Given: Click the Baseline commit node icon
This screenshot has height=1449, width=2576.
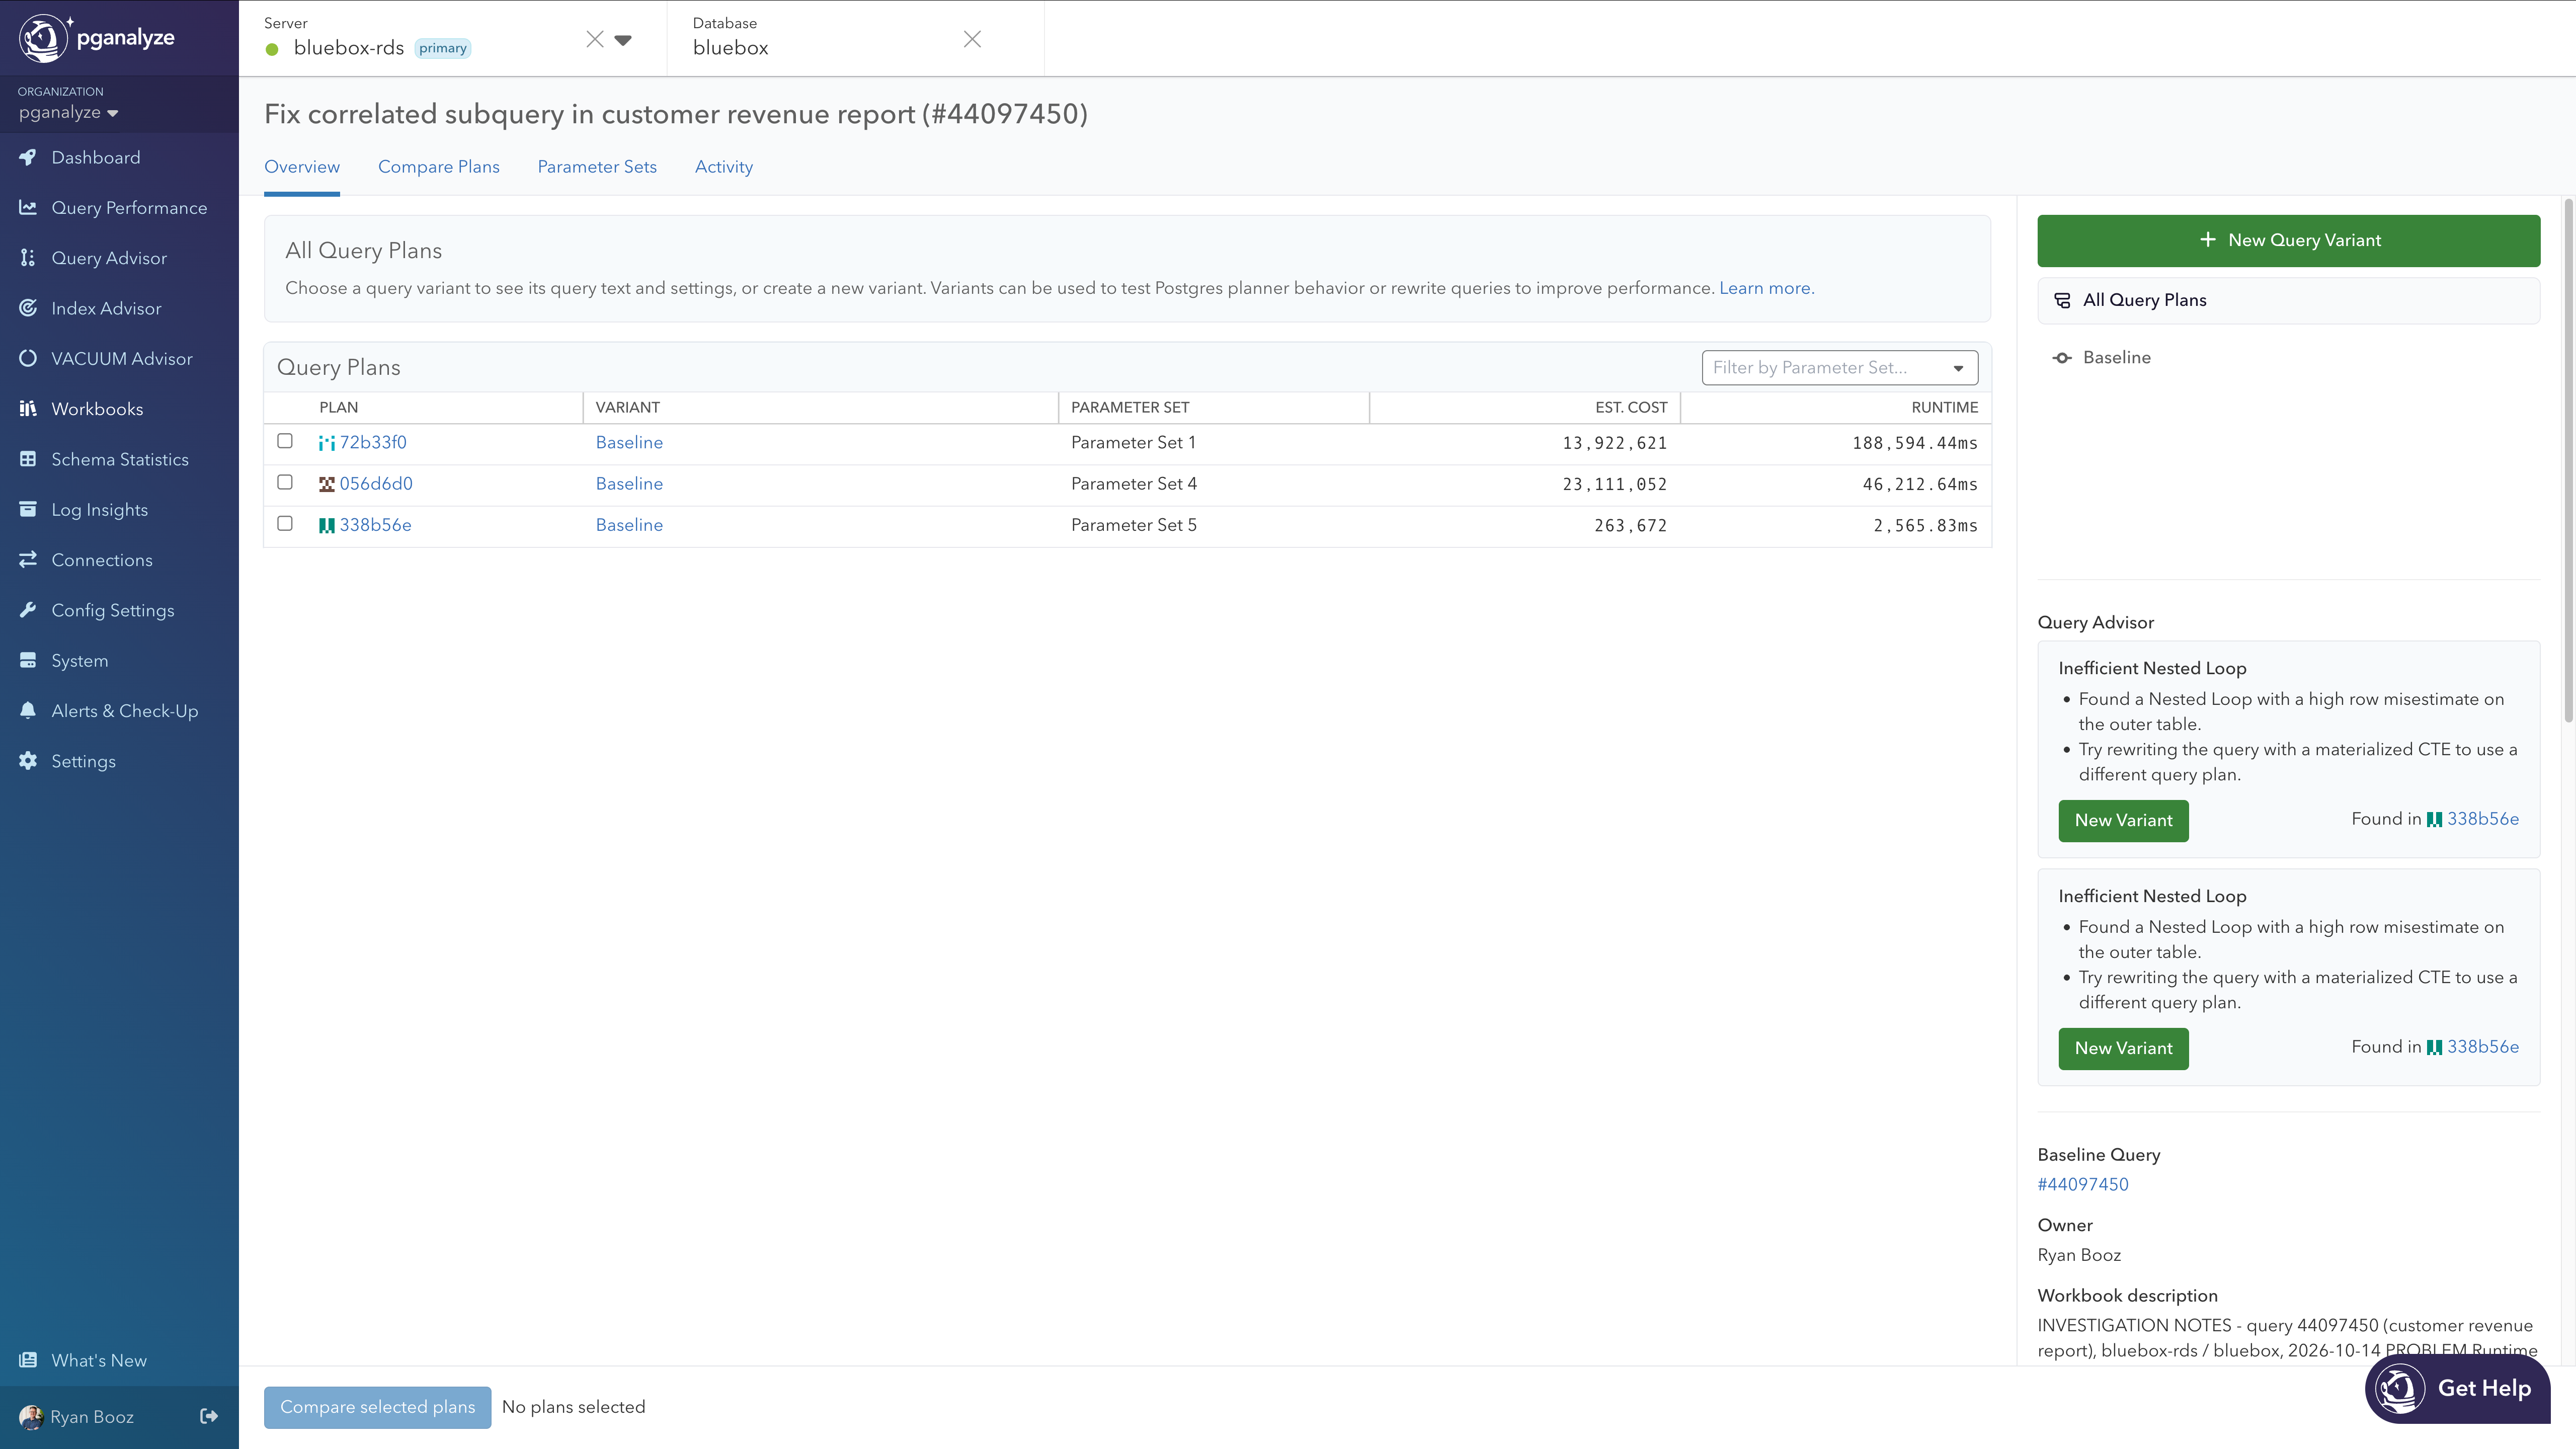Looking at the screenshot, I should [x=2062, y=358].
